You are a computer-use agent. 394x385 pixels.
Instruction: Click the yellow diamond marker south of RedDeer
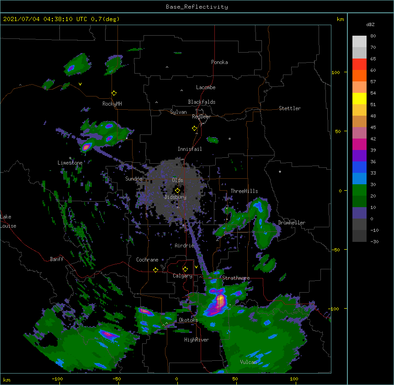[195, 128]
